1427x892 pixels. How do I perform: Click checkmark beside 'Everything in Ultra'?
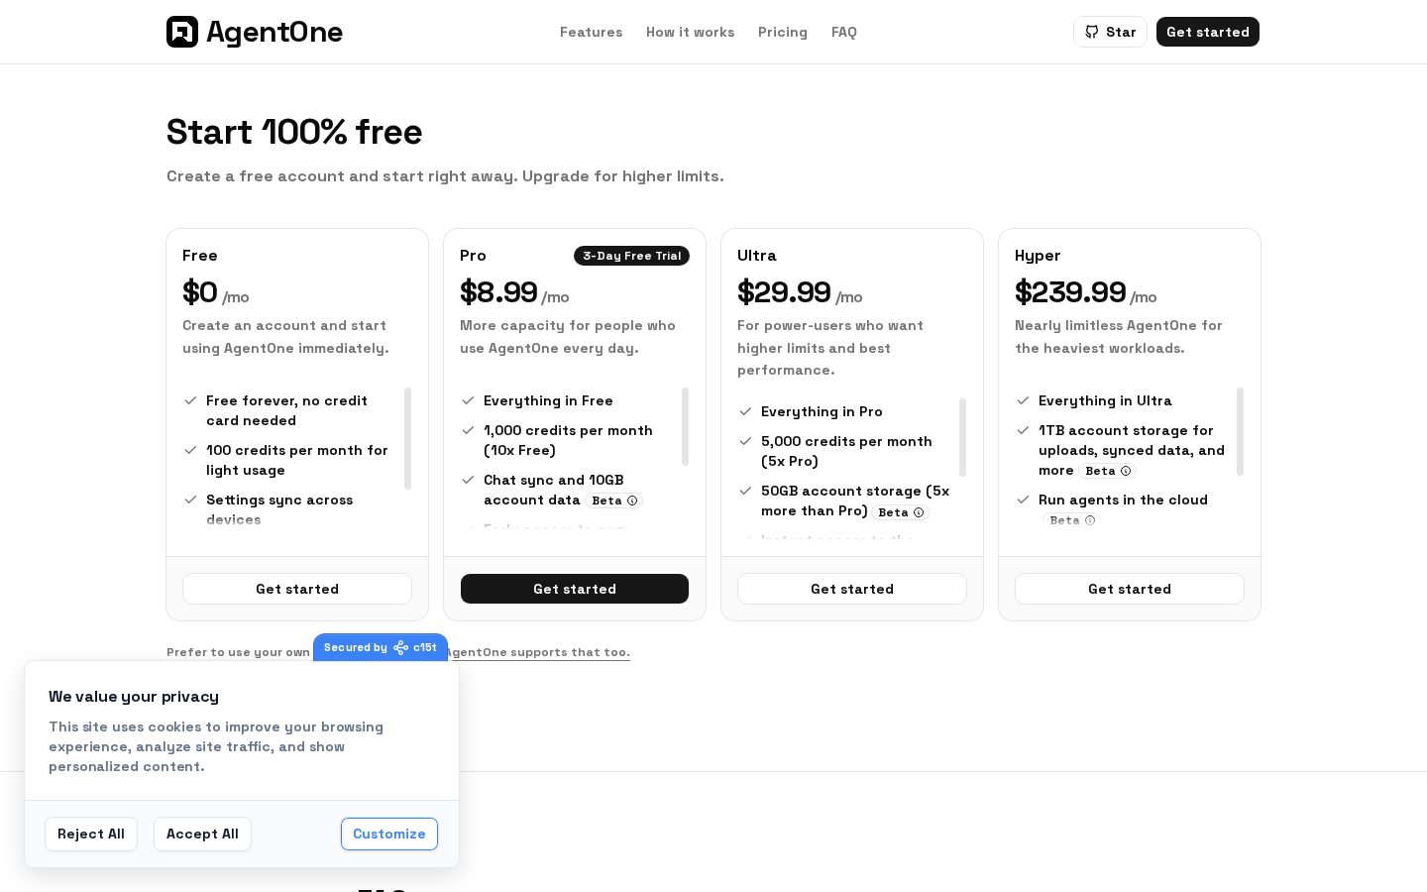click(x=1023, y=400)
